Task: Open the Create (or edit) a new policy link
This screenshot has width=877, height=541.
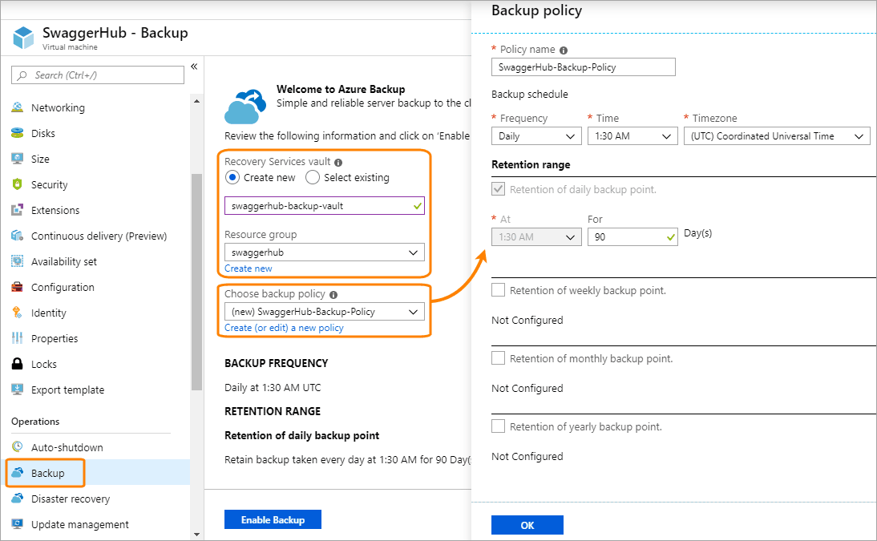Action: pyautogui.click(x=285, y=327)
